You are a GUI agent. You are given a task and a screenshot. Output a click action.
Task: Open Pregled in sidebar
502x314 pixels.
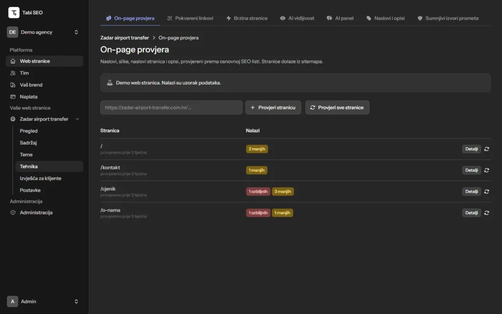[x=50, y=131]
